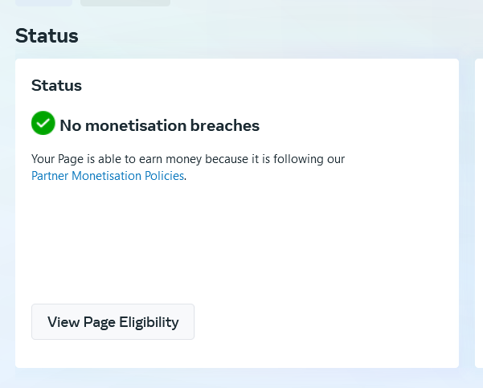Switch to the grey tab at the top

point(125,2)
